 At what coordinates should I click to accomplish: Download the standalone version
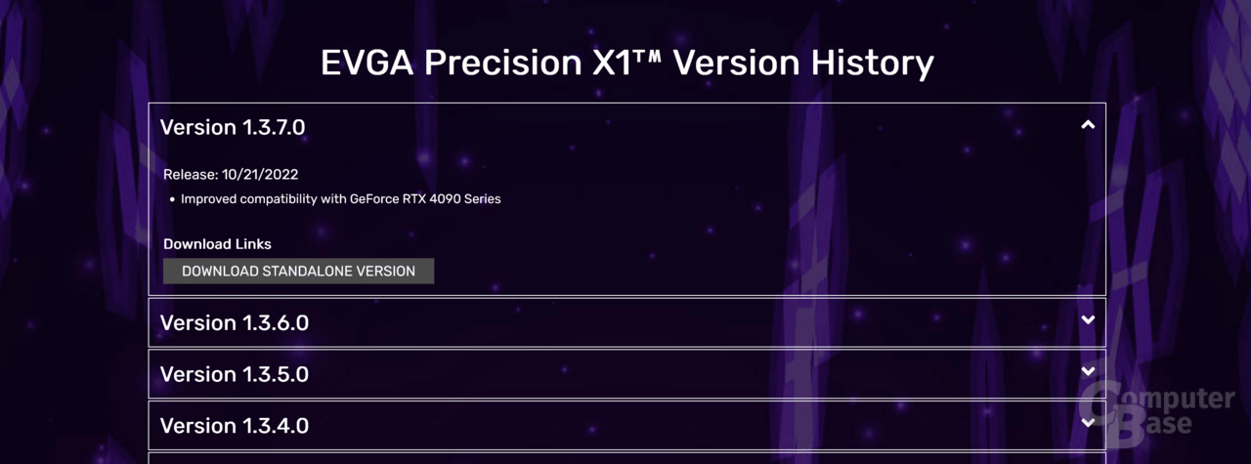coord(298,271)
